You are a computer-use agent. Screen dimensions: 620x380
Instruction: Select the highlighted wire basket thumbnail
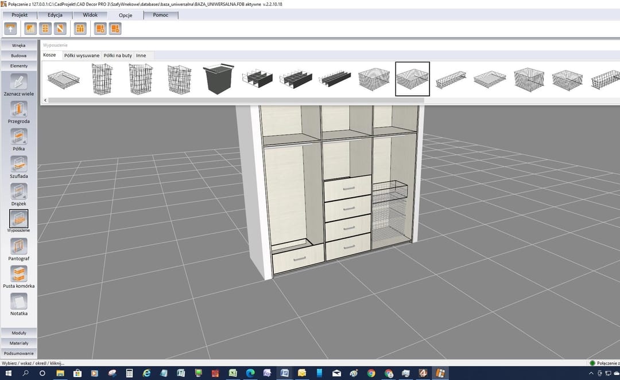pyautogui.click(x=412, y=79)
